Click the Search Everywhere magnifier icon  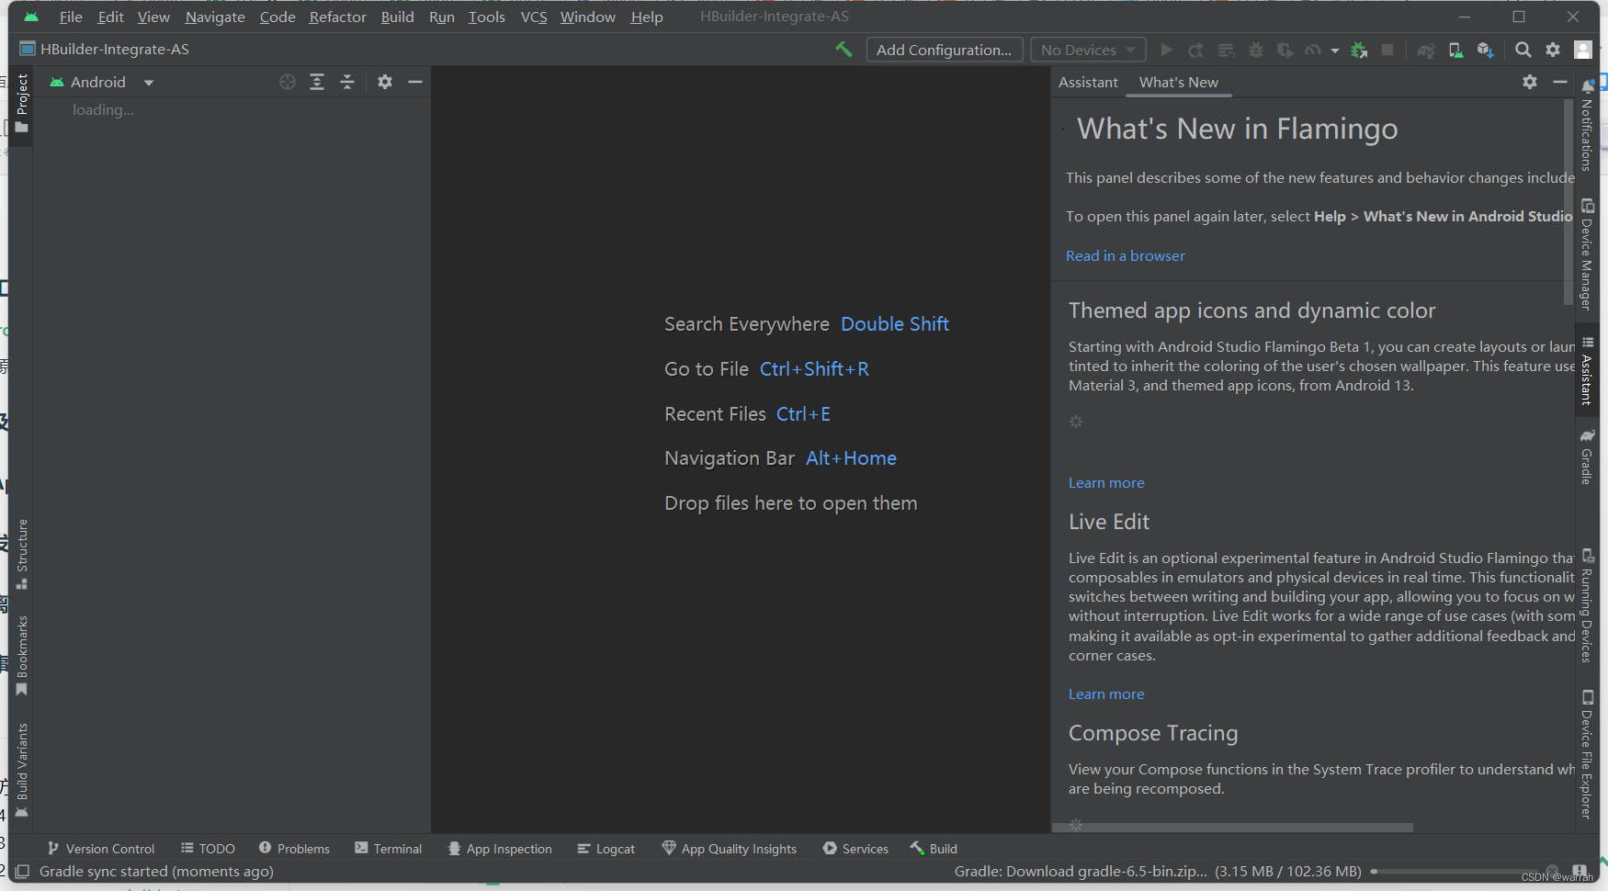pos(1523,50)
